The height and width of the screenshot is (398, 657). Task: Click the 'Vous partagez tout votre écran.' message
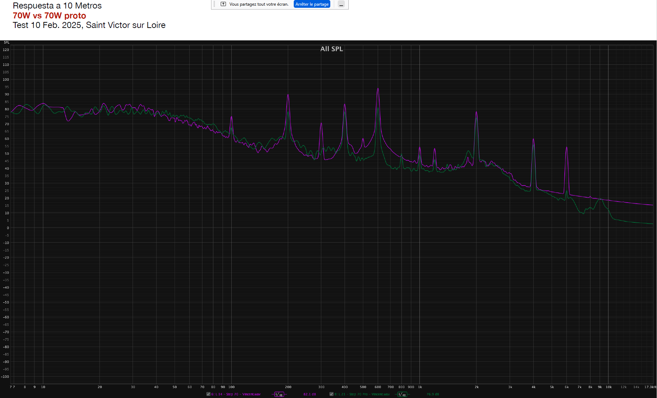(x=259, y=4)
